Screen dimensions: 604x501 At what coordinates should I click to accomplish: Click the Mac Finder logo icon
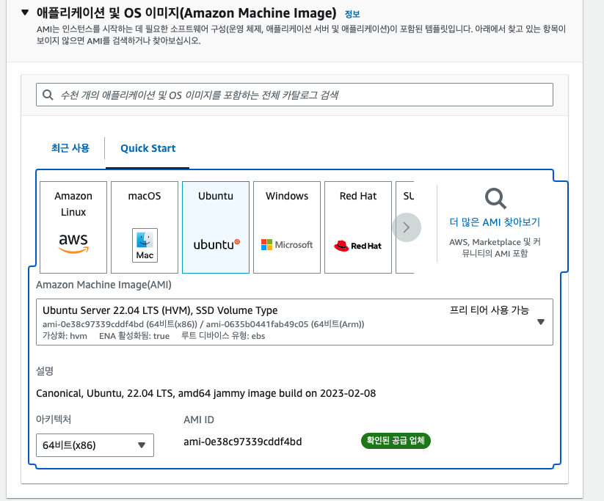(145, 245)
